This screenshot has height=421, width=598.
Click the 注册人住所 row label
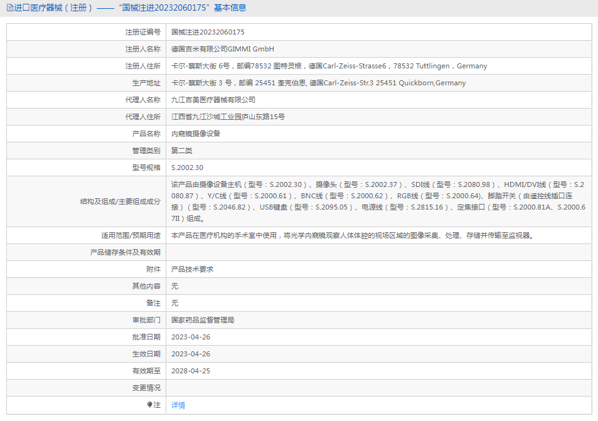pyautogui.click(x=143, y=66)
